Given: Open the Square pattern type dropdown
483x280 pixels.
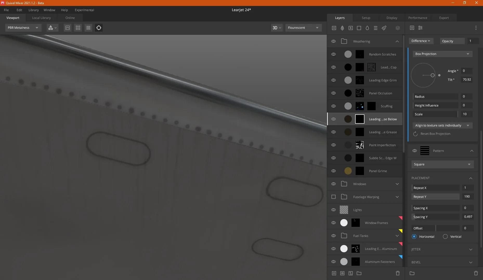Looking at the screenshot, I should pyautogui.click(x=442, y=164).
